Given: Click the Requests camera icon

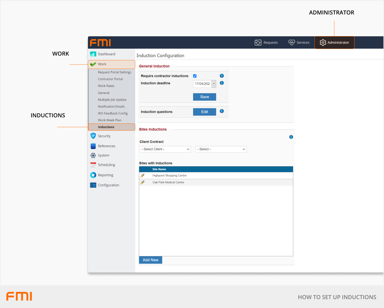Looking at the screenshot, I should point(258,43).
